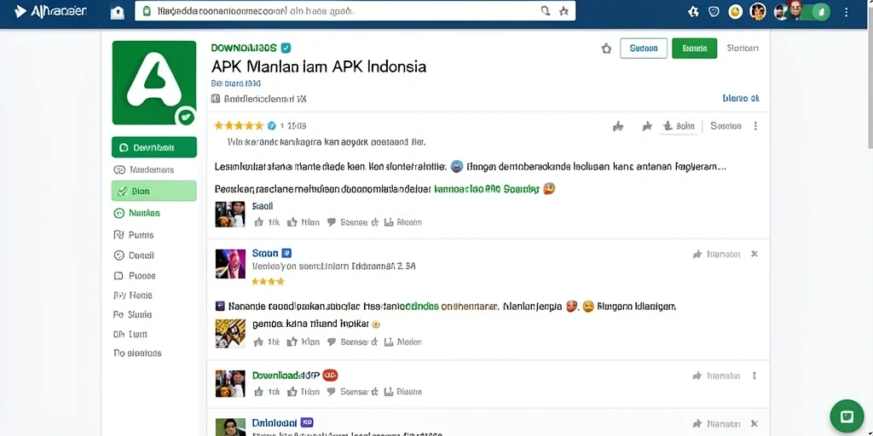Click the floating green chat button at bottom right
The width and height of the screenshot is (873, 436).
coord(847,416)
